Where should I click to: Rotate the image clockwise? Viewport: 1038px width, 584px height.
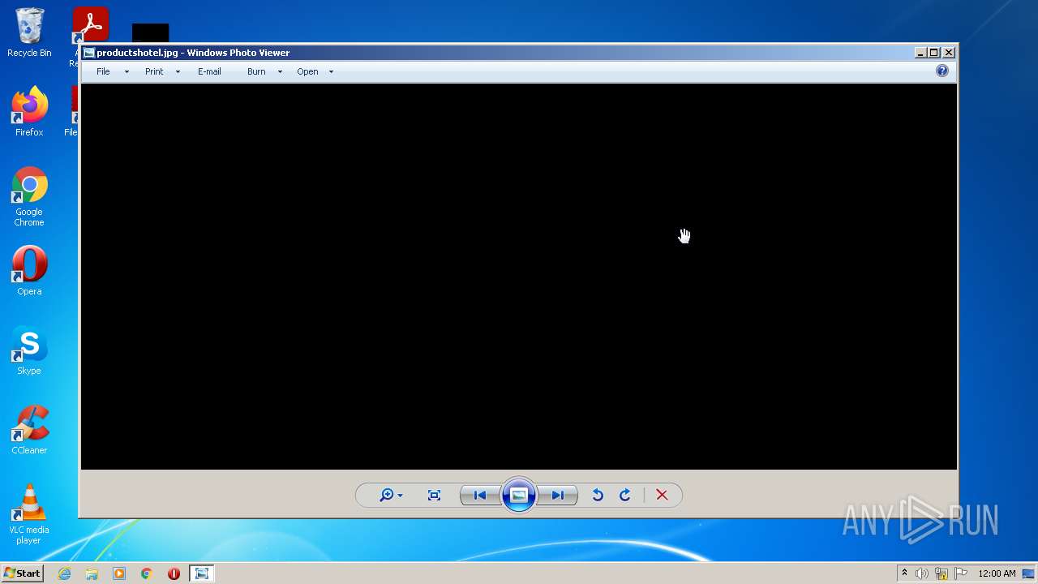tap(625, 495)
